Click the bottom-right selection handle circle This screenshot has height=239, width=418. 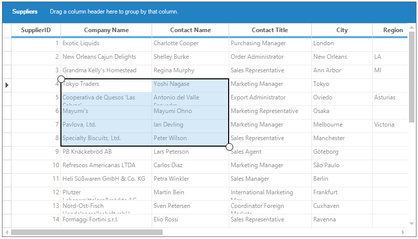(229, 147)
